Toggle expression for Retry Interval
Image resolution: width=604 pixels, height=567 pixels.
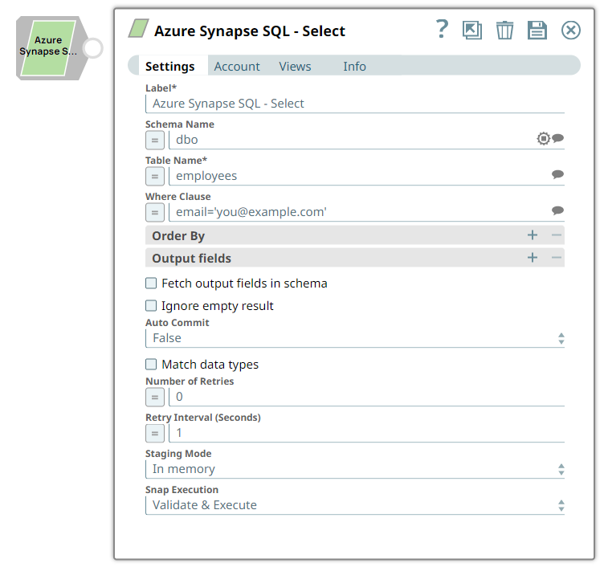(155, 434)
